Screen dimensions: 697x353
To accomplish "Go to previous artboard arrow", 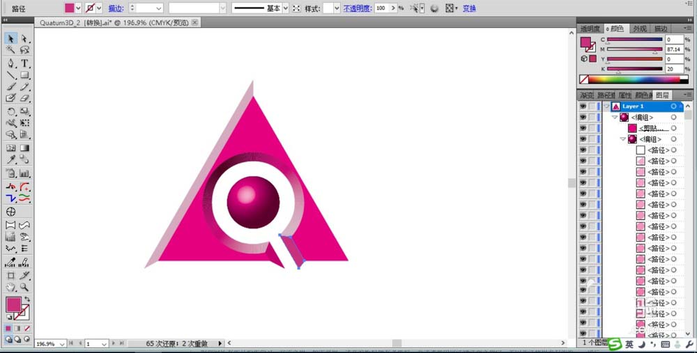I will pos(80,343).
